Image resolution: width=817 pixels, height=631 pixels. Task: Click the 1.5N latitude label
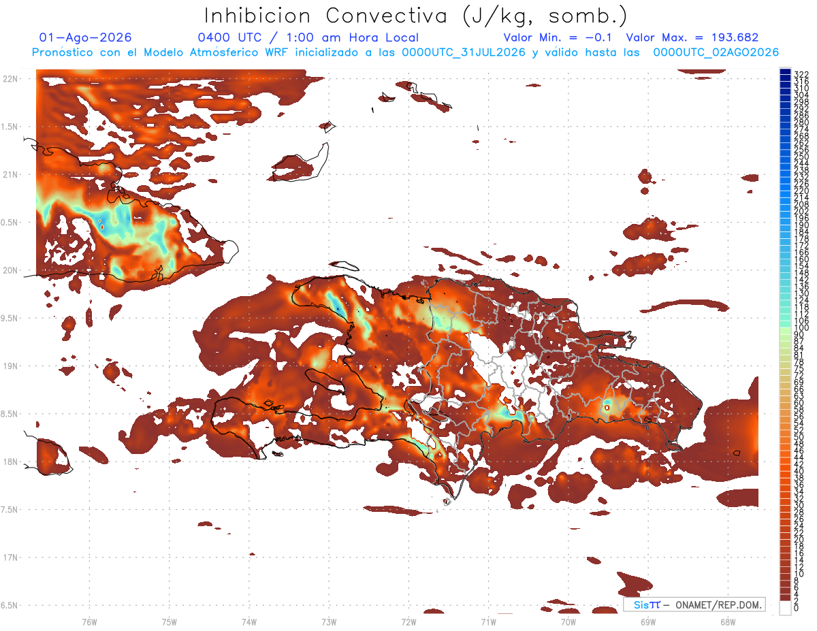pos(10,127)
